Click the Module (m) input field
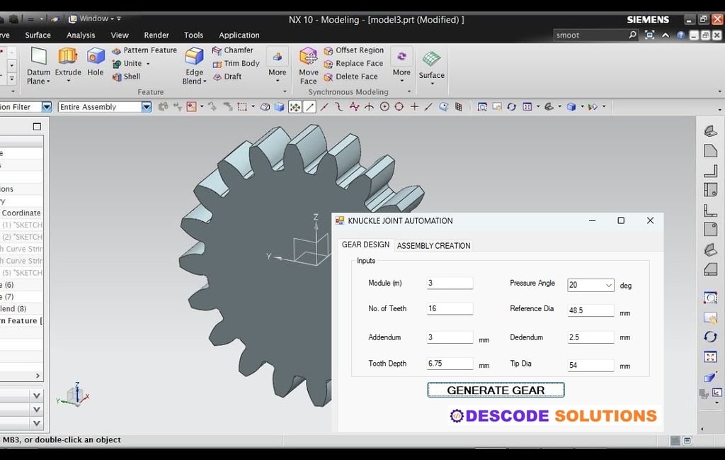 (x=450, y=284)
